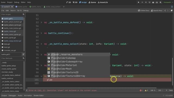Click the yellow warning count indicator

tap(146, 90)
